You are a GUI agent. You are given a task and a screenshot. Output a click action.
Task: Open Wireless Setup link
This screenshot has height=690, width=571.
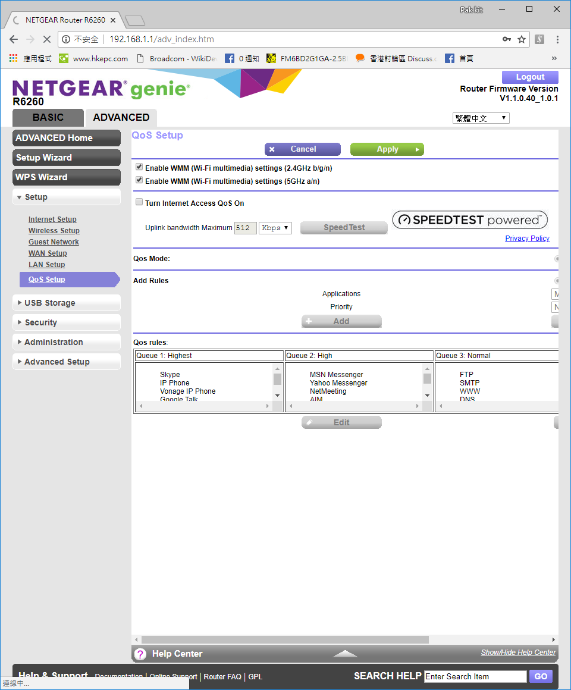point(54,231)
